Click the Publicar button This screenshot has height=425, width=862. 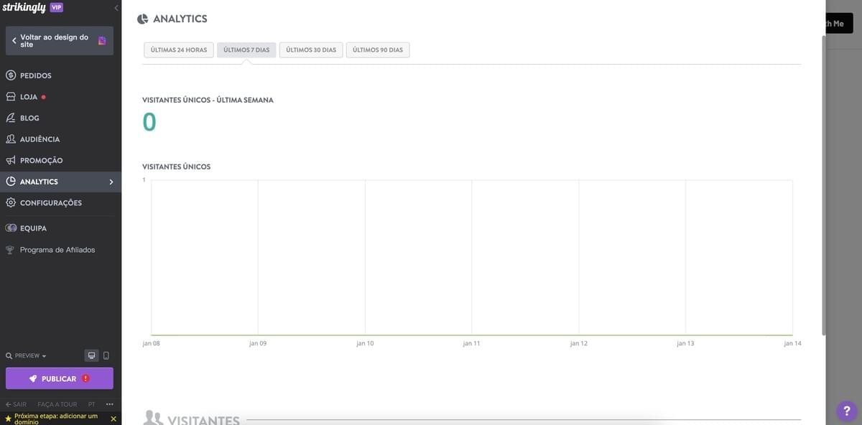[60, 378]
